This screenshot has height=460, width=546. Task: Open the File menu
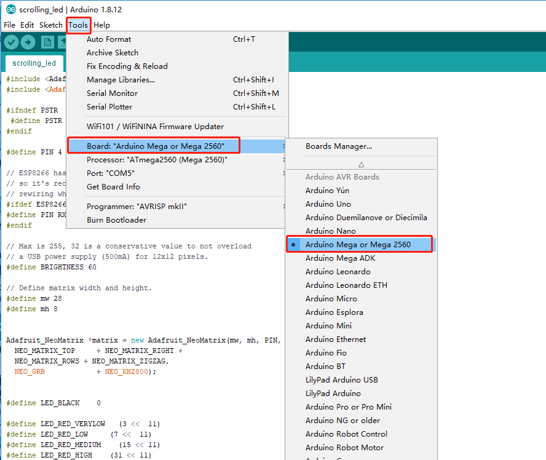[9, 25]
